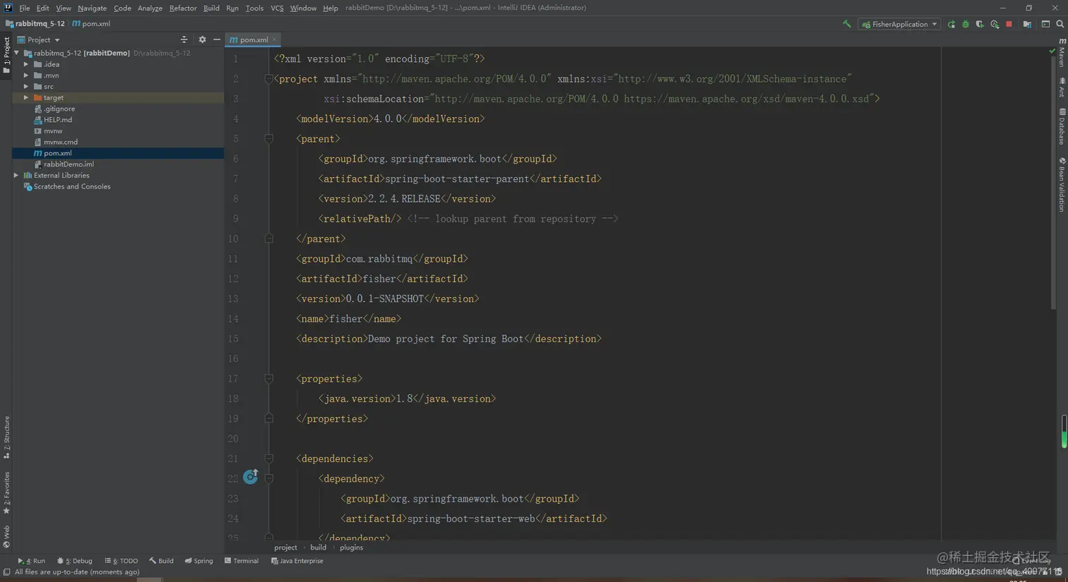
Task: Close the pom.xml editor tab
Action: click(x=275, y=40)
